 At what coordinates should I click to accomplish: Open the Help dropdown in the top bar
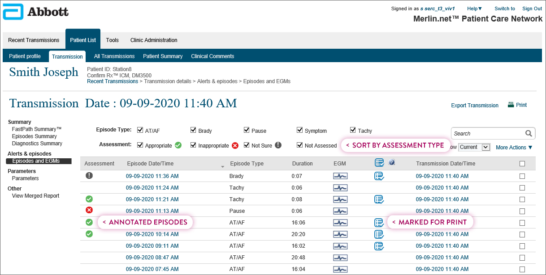click(x=474, y=8)
